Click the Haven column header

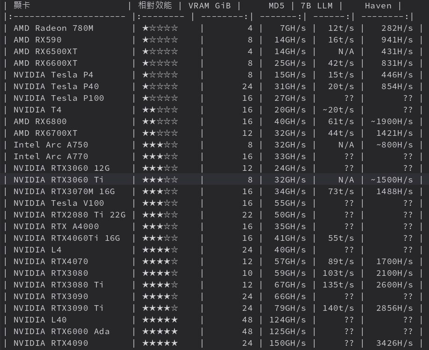coord(378,6)
